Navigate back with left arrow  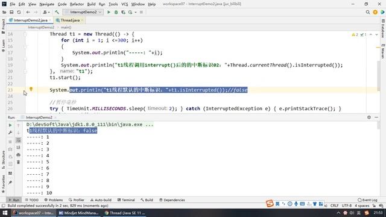28,12
